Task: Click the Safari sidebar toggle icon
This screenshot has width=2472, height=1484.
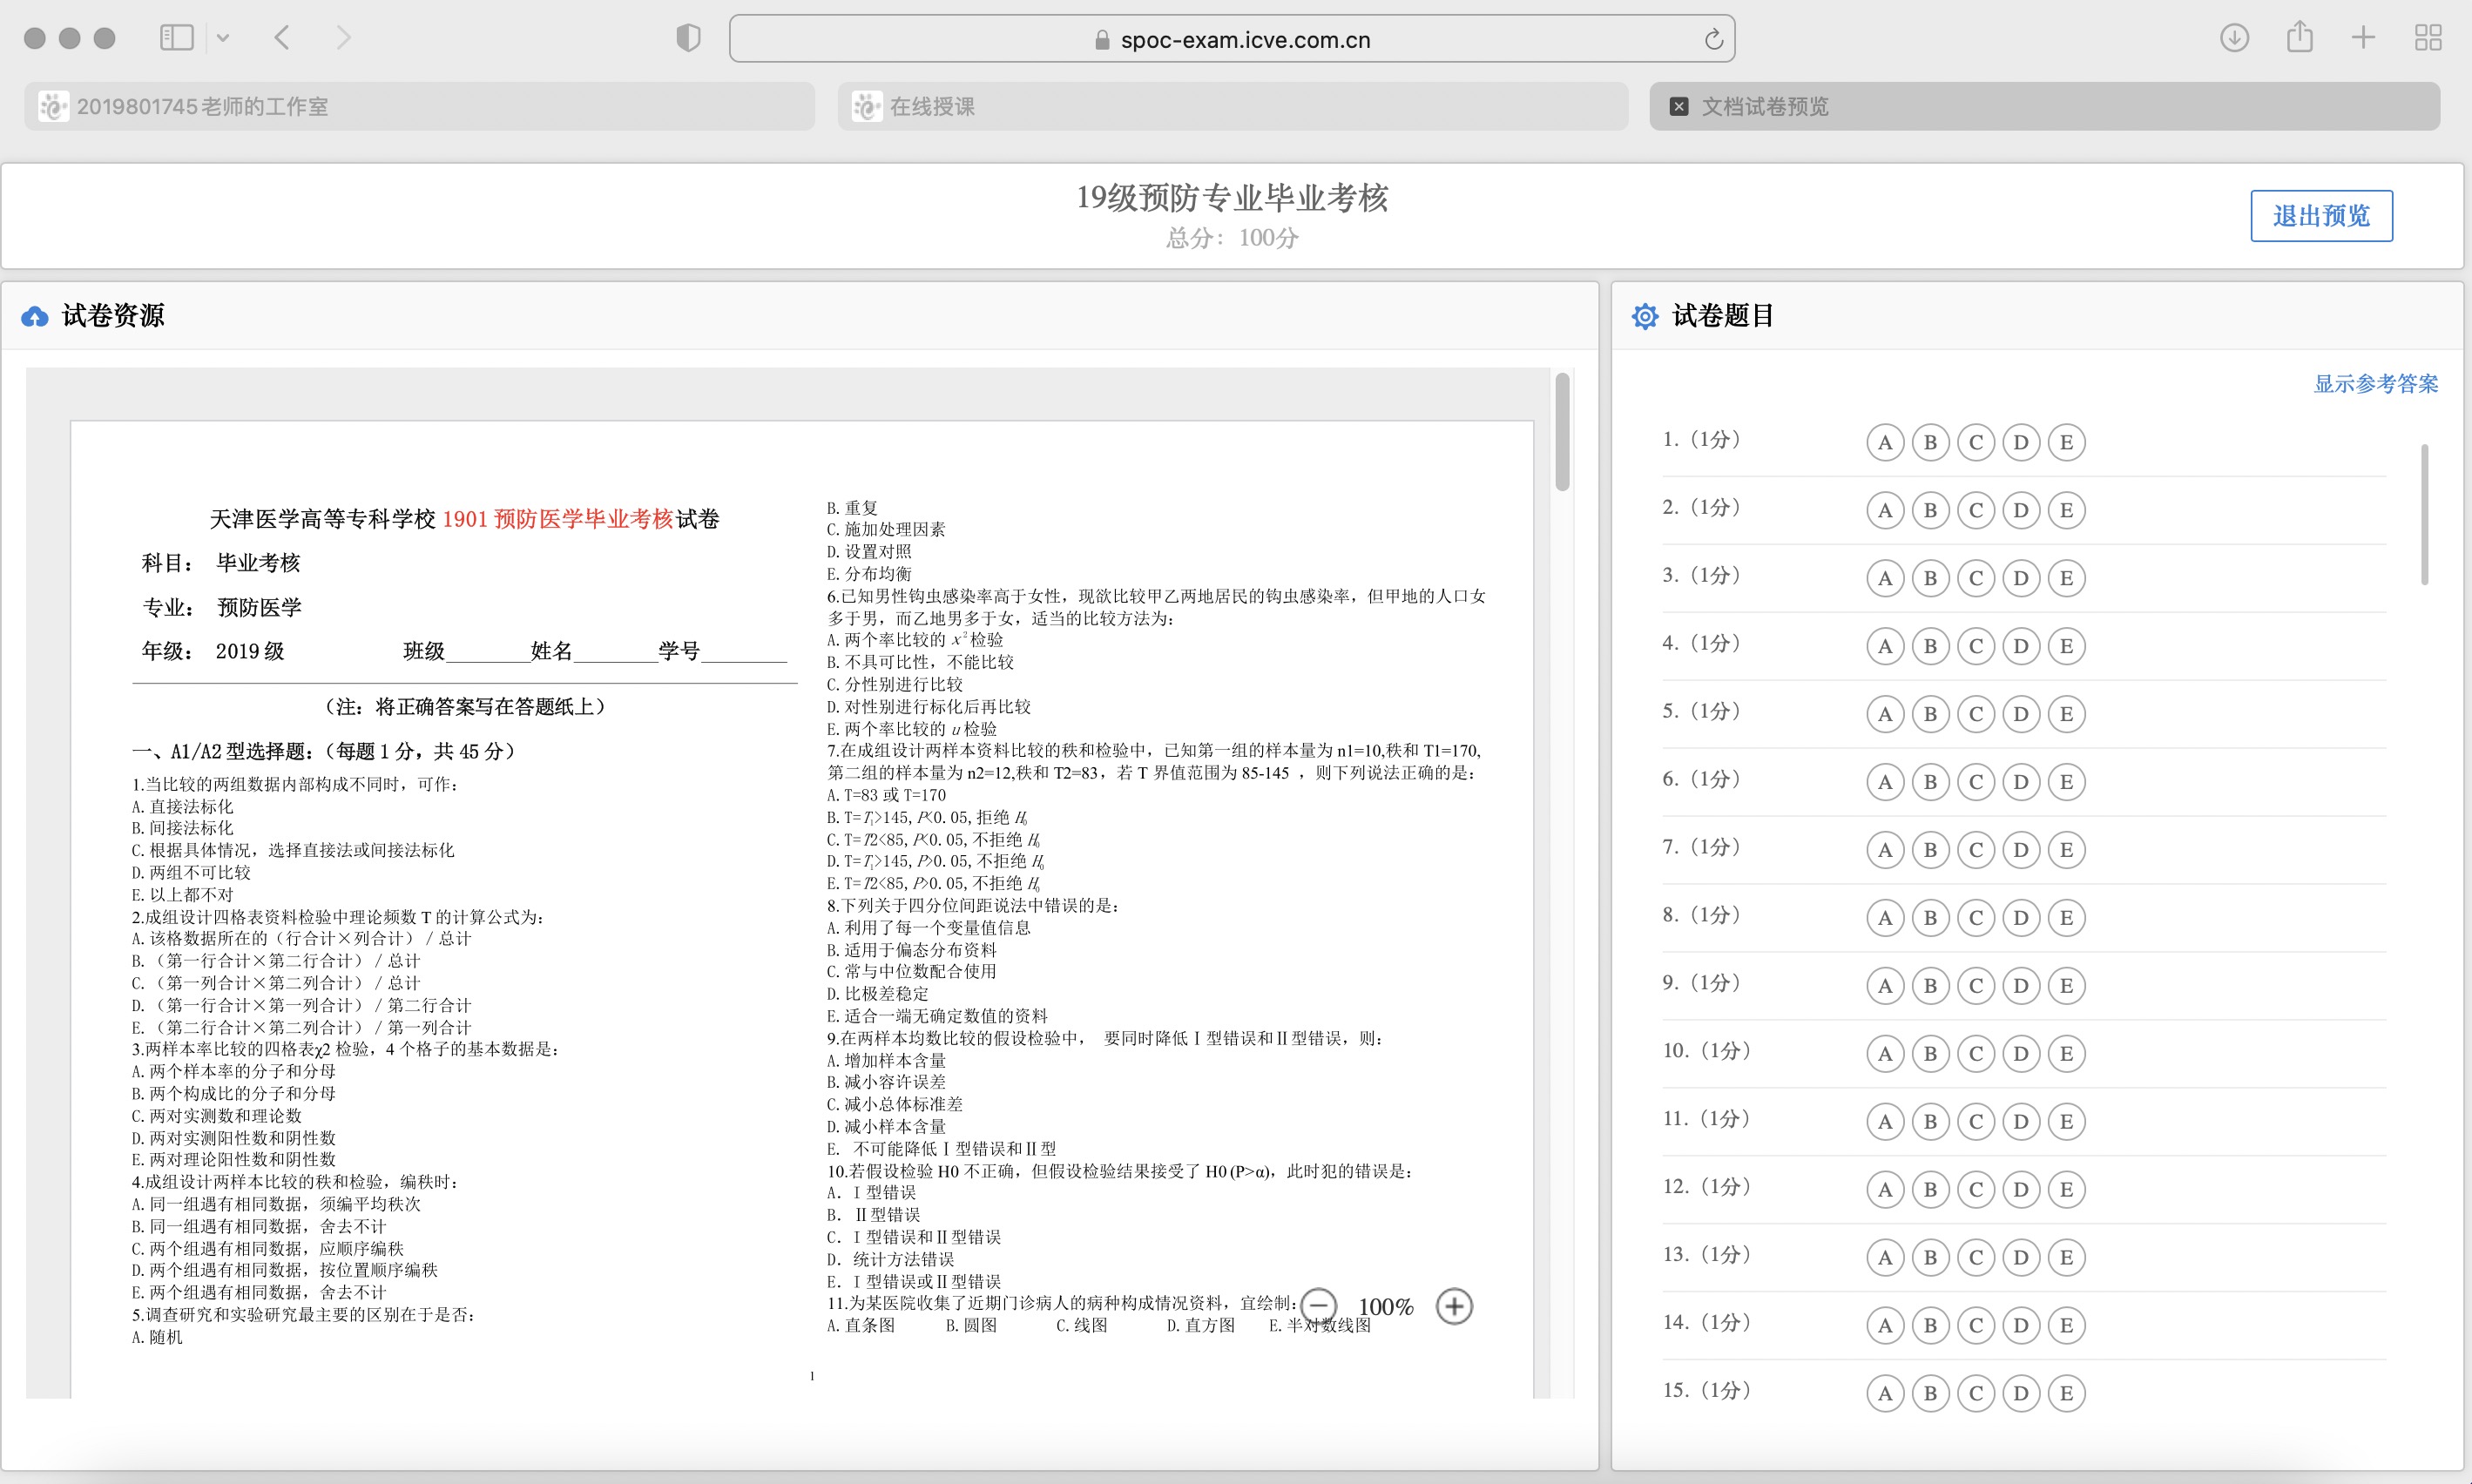Action: (x=177, y=38)
